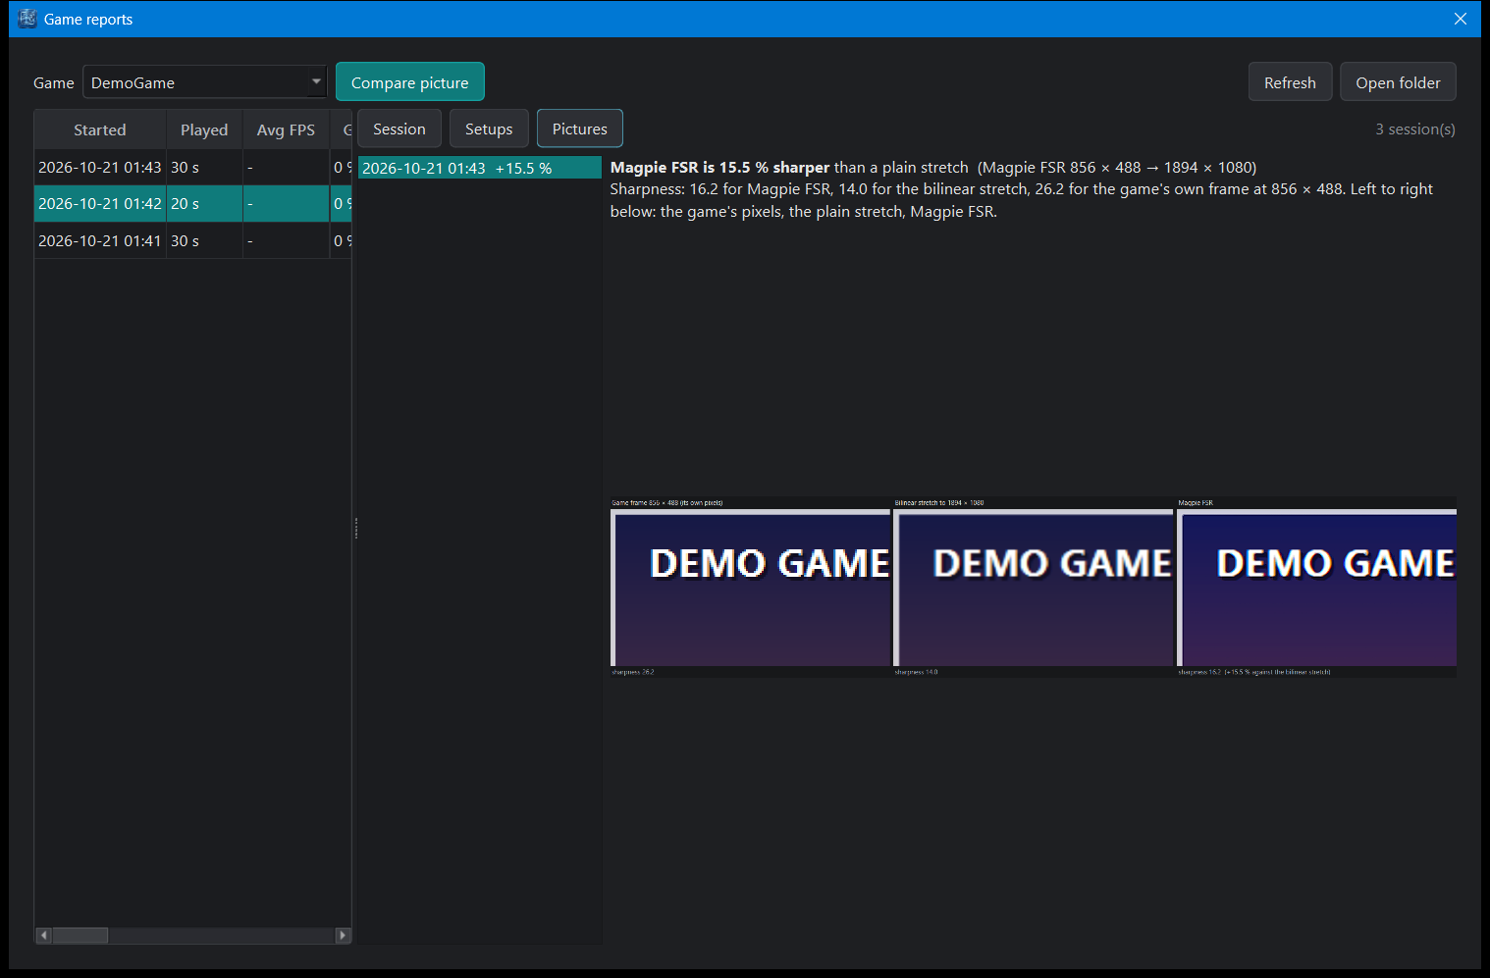
Task: Click the Game frame 856 × 488 picture panel
Action: pos(751,587)
